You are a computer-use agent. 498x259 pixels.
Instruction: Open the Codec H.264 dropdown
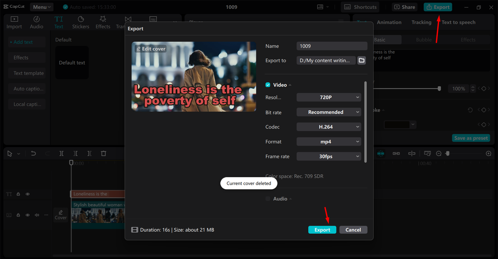329,127
